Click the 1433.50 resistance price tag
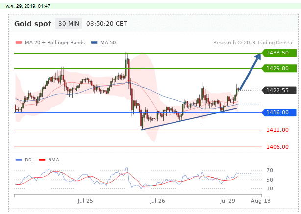The height and width of the screenshot is (214, 301). tap(279, 53)
